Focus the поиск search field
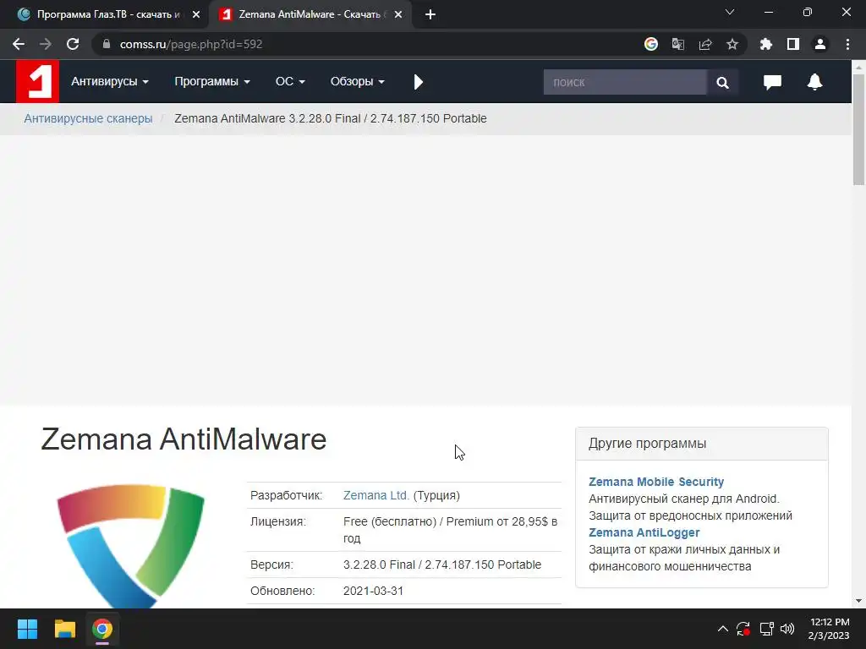 [625, 82]
